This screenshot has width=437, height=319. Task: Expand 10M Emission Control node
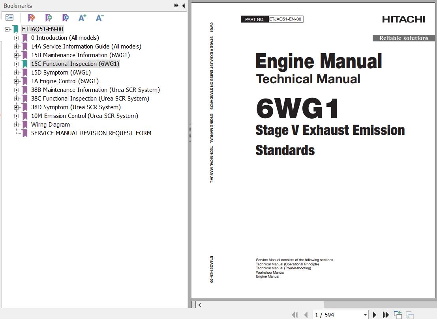click(x=16, y=116)
